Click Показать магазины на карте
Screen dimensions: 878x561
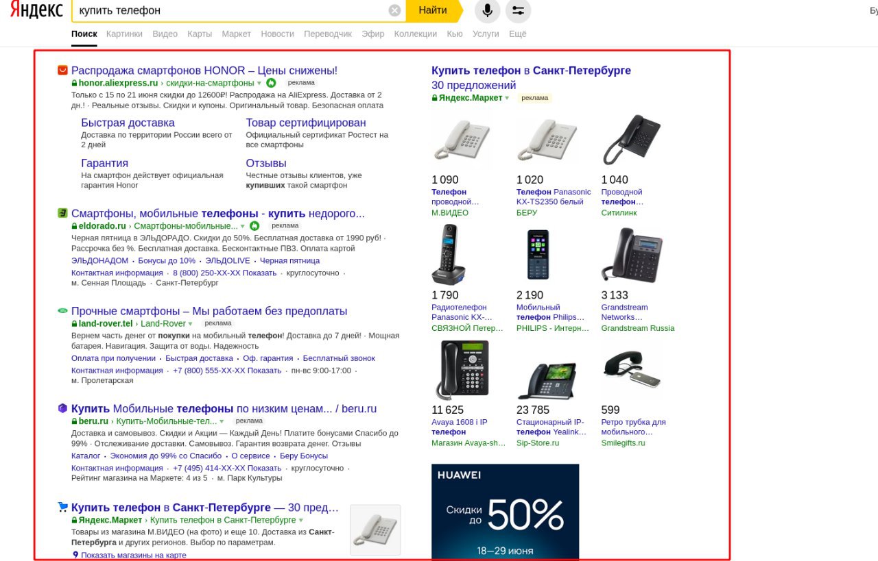134,555
